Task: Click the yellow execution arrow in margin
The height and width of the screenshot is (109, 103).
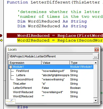Action: (x=2, y=40)
